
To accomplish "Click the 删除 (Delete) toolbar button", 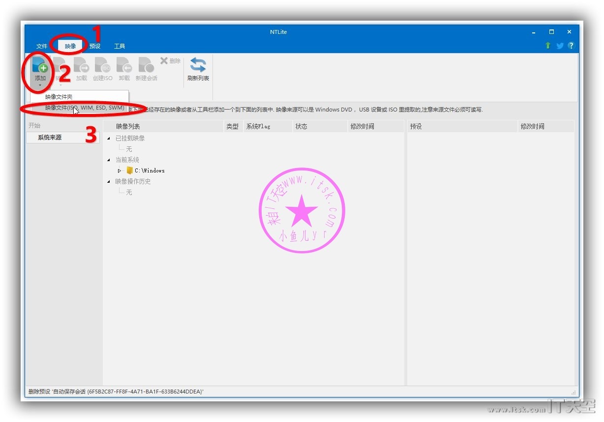I will (x=170, y=61).
